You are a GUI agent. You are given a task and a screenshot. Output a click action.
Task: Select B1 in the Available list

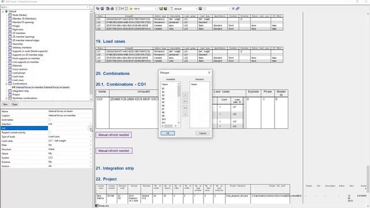tap(163, 88)
